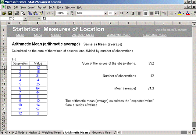
Task: Click the Name Box showing C10
Action: (12, 19)
